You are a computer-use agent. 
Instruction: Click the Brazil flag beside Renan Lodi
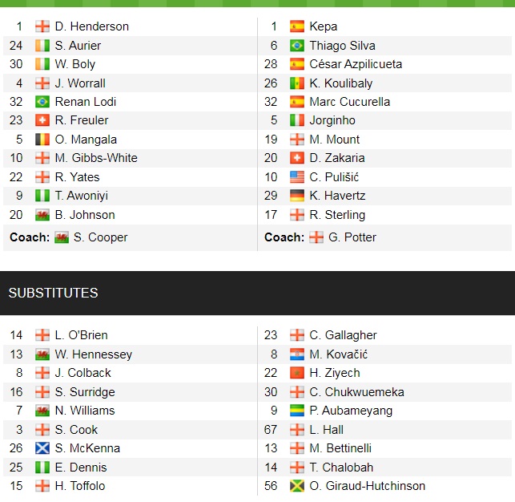pos(42,102)
